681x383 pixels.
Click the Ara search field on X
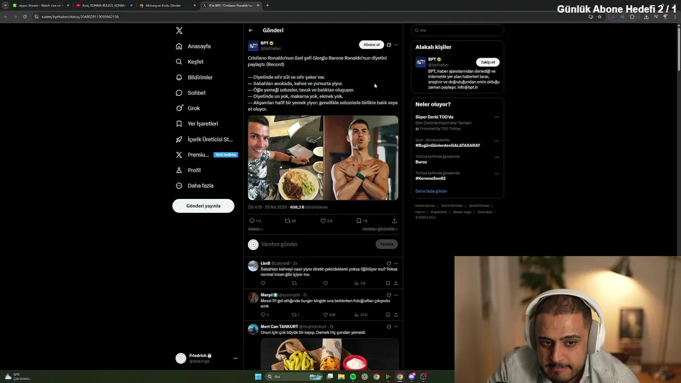[x=457, y=30]
